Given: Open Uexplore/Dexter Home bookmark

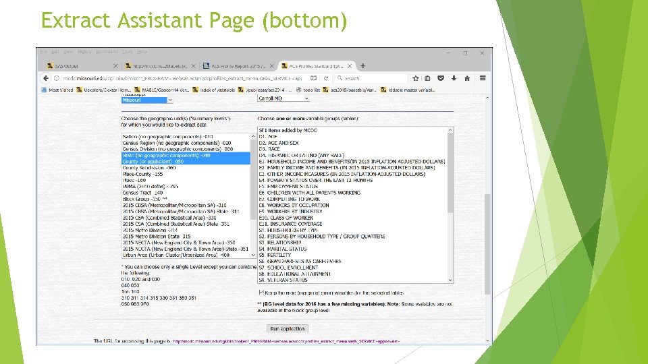Looking at the screenshot, I should coord(104,90).
